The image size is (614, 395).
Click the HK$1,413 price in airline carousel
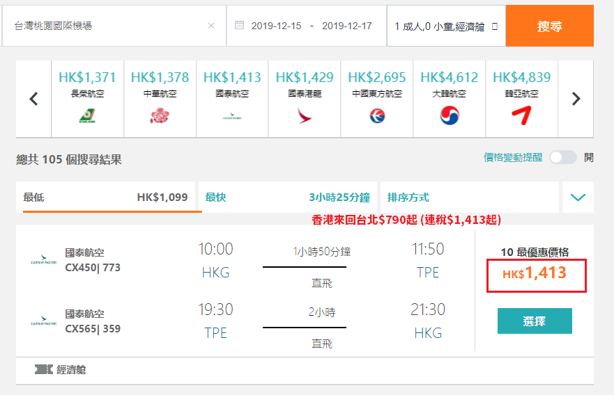coord(232,77)
